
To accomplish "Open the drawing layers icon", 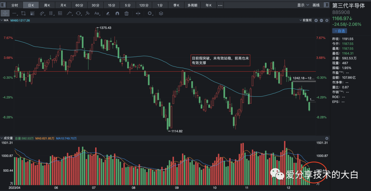I will click(x=161, y=13).
